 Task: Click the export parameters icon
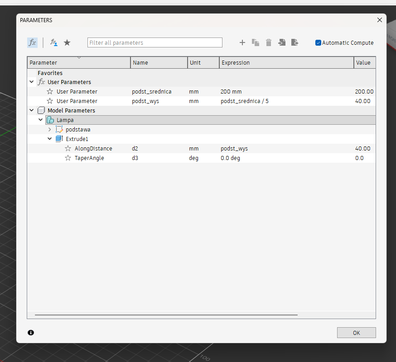coord(295,42)
